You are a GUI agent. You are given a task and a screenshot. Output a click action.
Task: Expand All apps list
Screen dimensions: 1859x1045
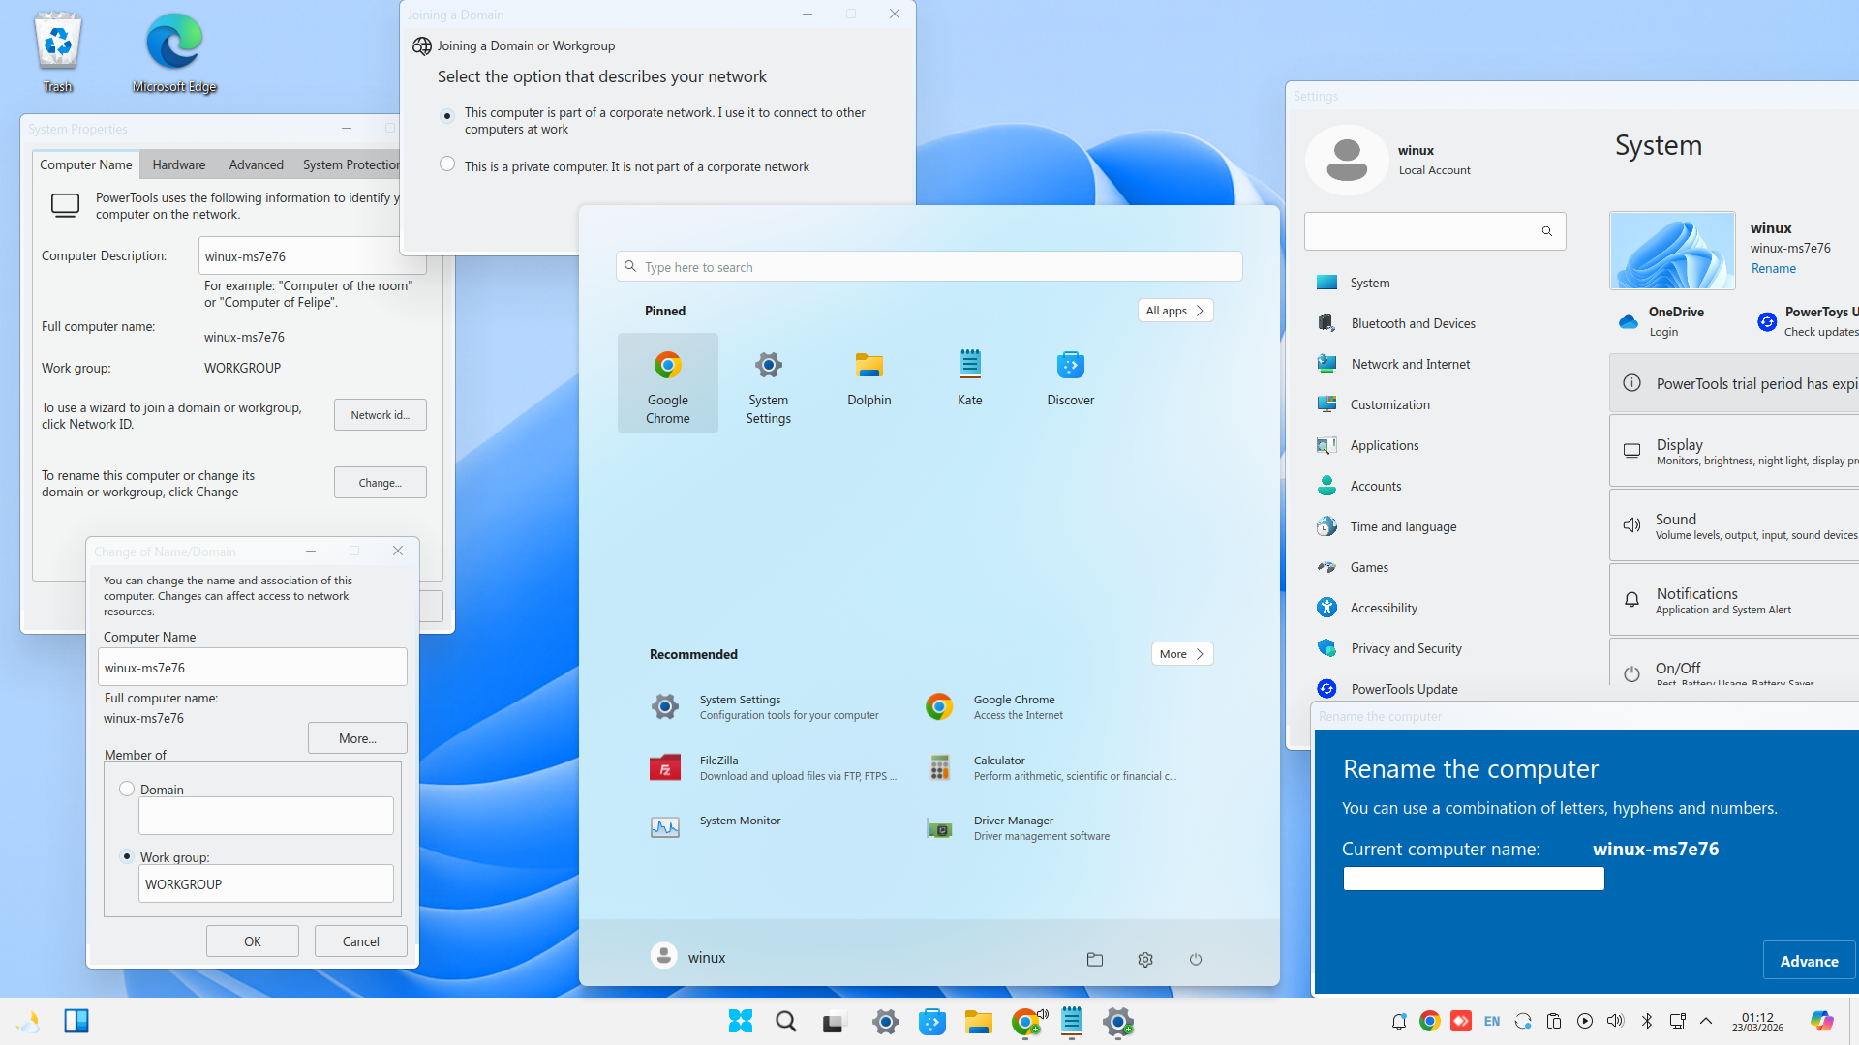1174,311
